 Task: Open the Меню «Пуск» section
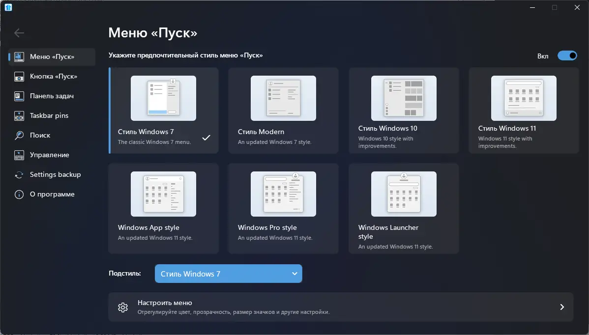point(52,56)
